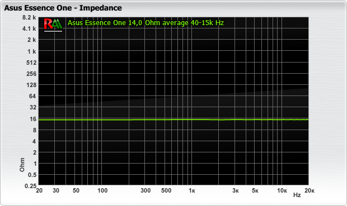Viewport: 347px width, 206px height.
Task: Click the vertical "Ohm" axis unit label
Action: [x=22, y=165]
